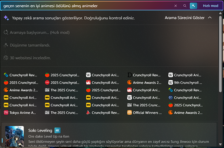This screenshot has height=148, width=224.
Task: Click the Yapay zekâ arama sonuçları notice text
Action: pos(73,18)
